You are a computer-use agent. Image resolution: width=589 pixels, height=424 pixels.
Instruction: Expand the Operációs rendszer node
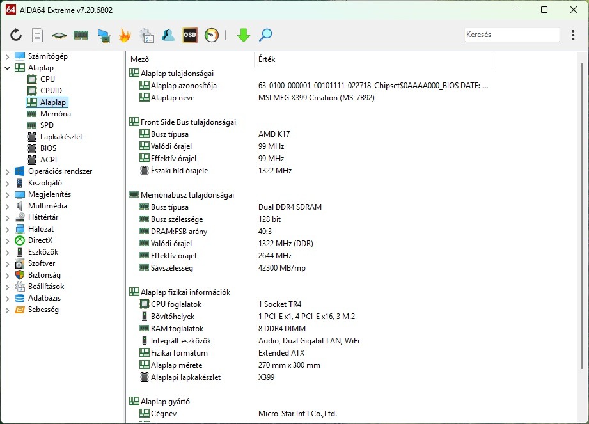pyautogui.click(x=7, y=171)
